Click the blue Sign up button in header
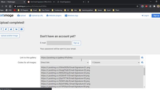This screenshot has width=160, height=90. pos(156,15)
